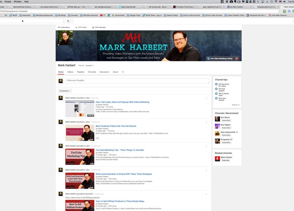This screenshot has height=211, width=294.
Task: Click the CC captions badge on Facebook Ads video
Action: (x=97, y=138)
